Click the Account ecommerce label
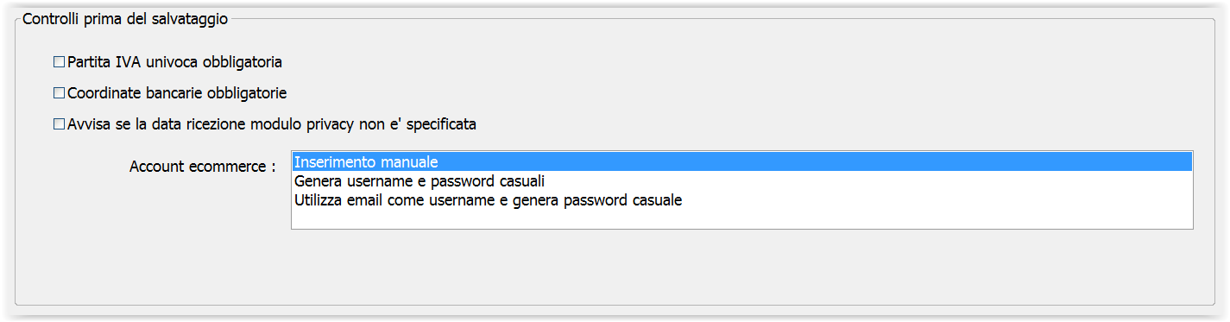Viewport: 1230px width, 322px height. tap(203, 167)
